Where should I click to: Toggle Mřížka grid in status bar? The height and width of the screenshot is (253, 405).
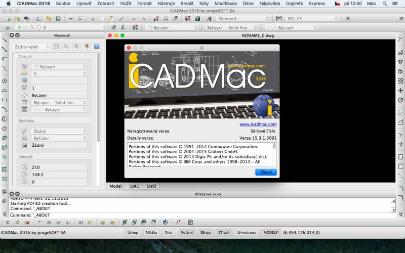pos(151,232)
